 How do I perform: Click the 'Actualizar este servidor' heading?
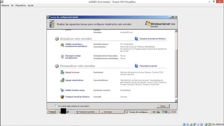76,39
